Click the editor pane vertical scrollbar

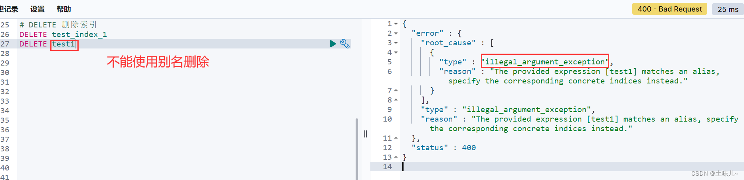[x=357, y=149]
